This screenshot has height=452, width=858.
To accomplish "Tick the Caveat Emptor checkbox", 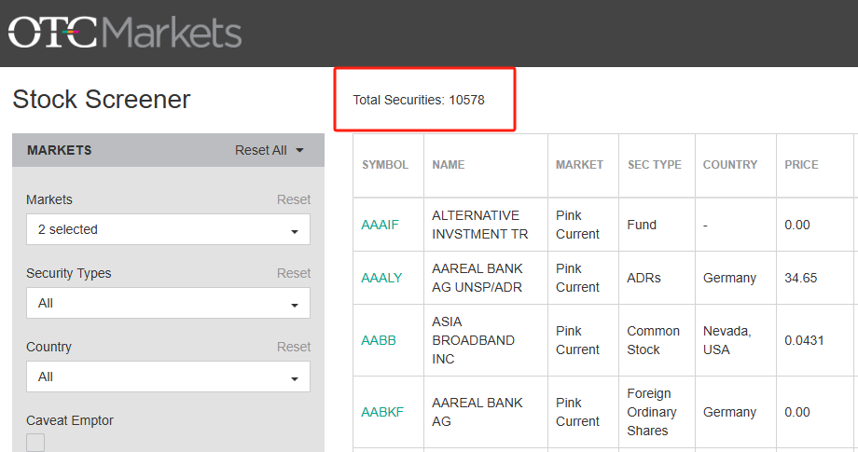I will 35,443.
